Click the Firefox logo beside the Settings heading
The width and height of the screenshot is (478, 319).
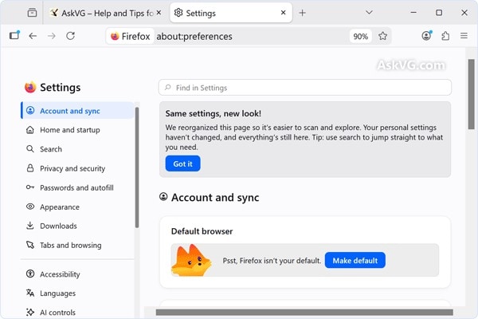point(30,87)
